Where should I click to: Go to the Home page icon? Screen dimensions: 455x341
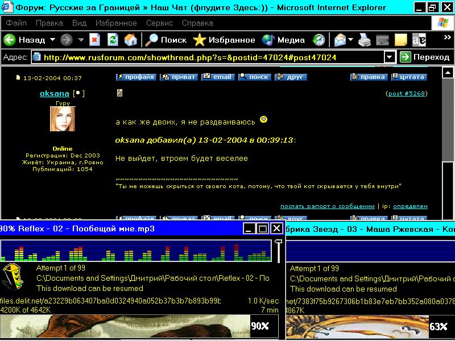tap(130, 40)
